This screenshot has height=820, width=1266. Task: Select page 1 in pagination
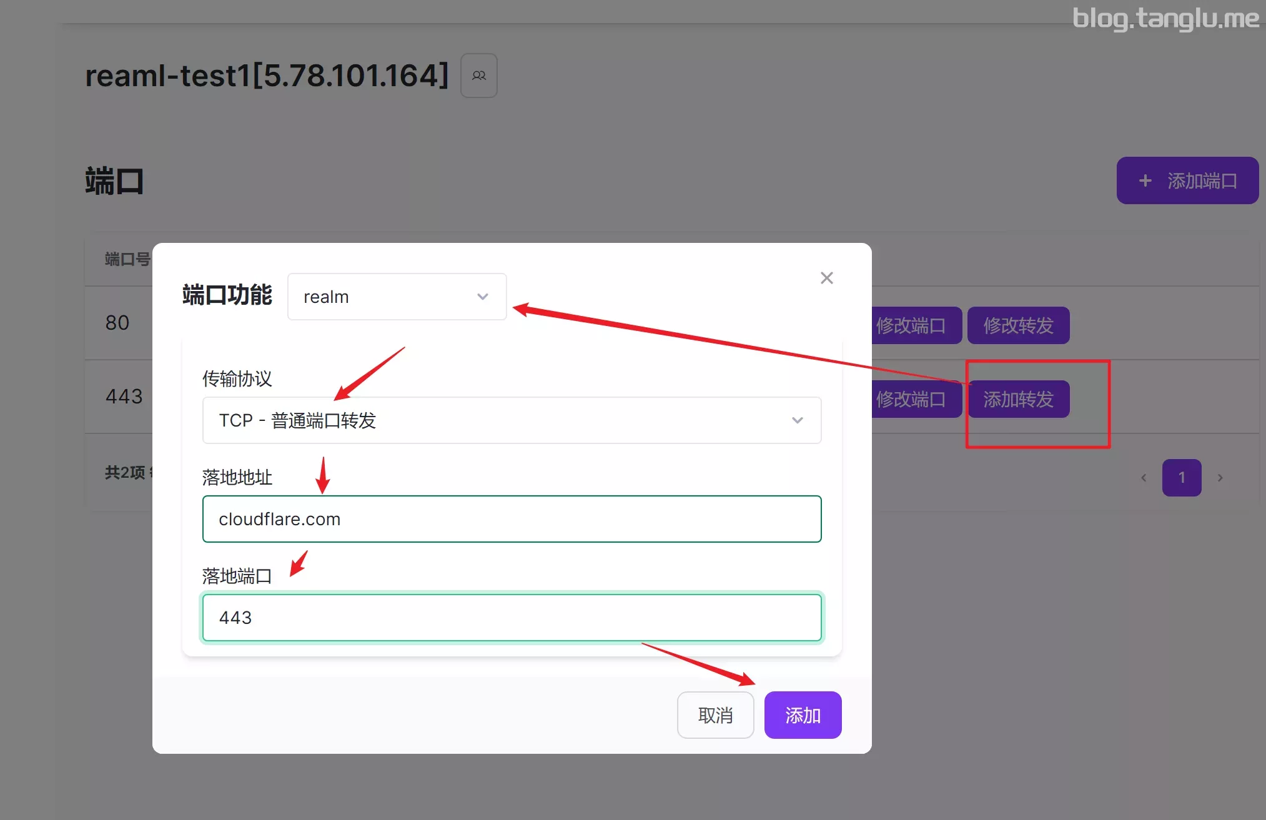coord(1181,478)
